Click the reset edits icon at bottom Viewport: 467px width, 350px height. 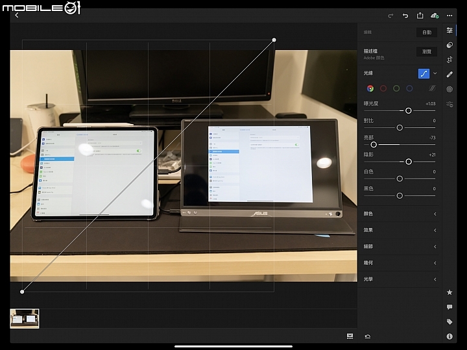368,336
